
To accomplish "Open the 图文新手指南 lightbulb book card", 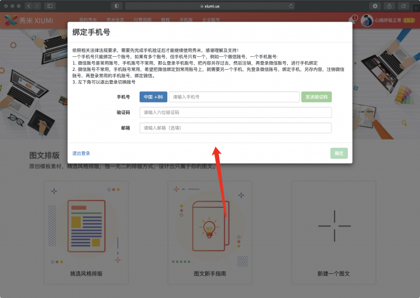I will coord(210,226).
